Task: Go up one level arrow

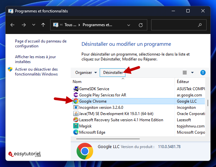Action: [43, 25]
